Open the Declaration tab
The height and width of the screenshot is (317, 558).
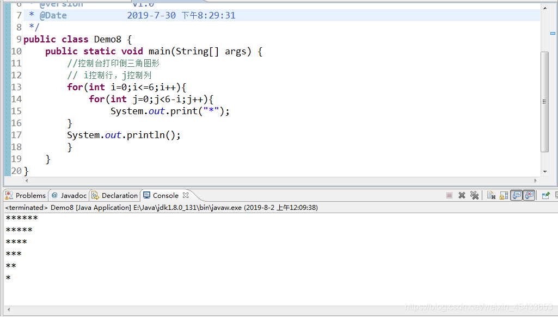click(x=114, y=195)
